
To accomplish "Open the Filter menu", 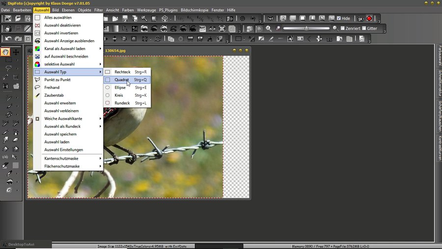I will click(x=98, y=10).
